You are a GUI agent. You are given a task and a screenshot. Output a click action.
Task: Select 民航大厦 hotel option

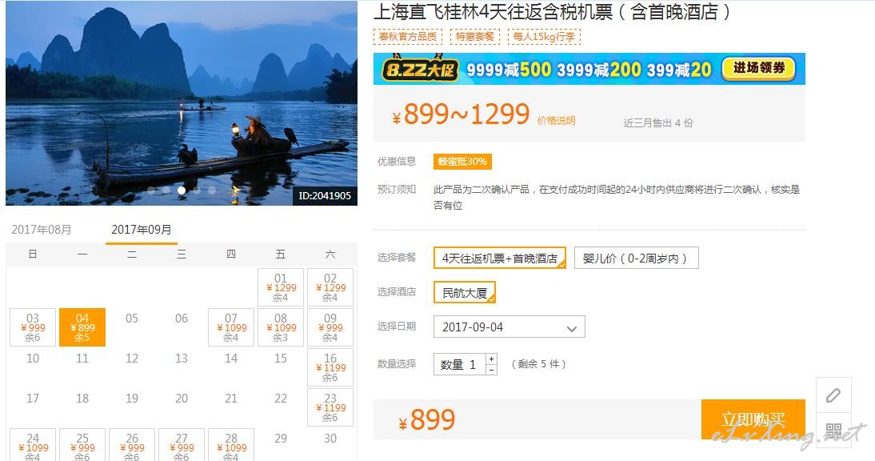pyautogui.click(x=464, y=292)
